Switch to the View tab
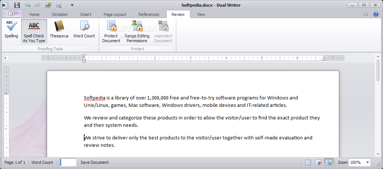Image resolution: width=383 pixels, height=169 pixels. [201, 14]
